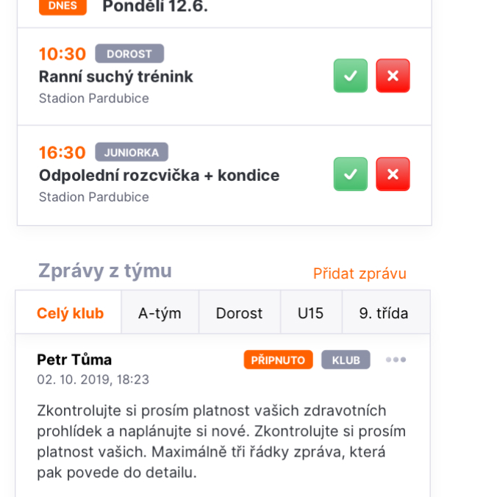The image size is (497, 497).
Task: Click the JUNIORKA team tag
Action: 132,152
